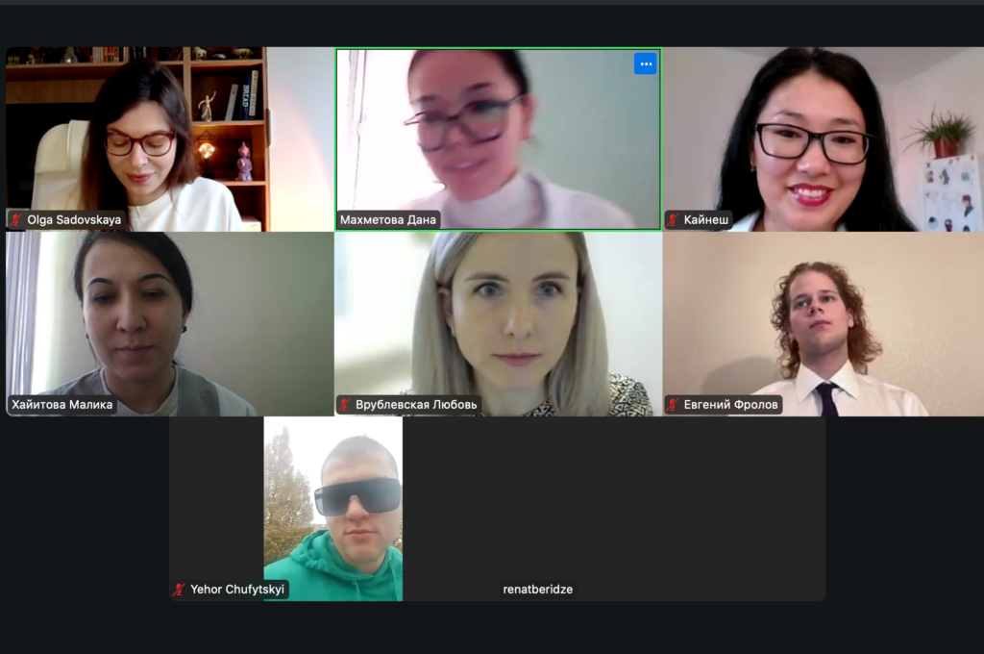Image resolution: width=984 pixels, height=654 pixels.
Task: Select Евгений Фролов's video tile
Action: (x=824, y=323)
